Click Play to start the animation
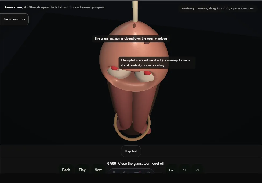This screenshot has width=262, height=183. tap(82, 170)
